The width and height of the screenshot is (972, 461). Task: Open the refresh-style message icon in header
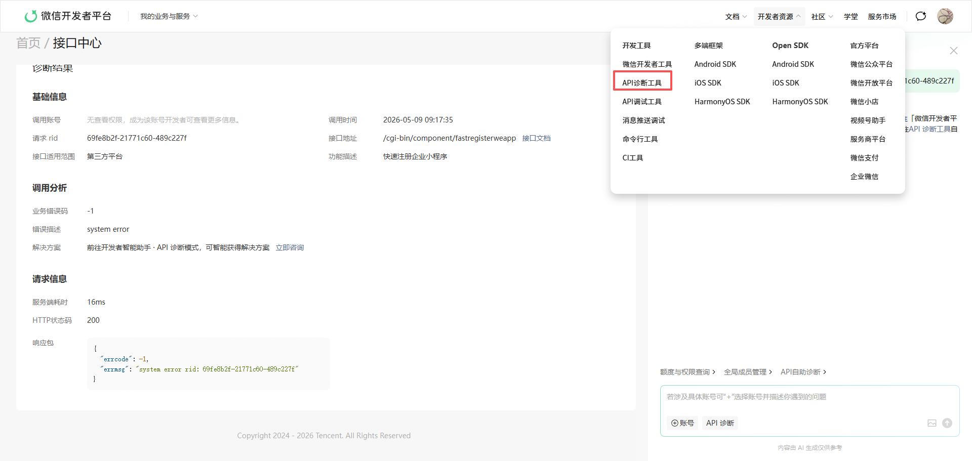(921, 16)
